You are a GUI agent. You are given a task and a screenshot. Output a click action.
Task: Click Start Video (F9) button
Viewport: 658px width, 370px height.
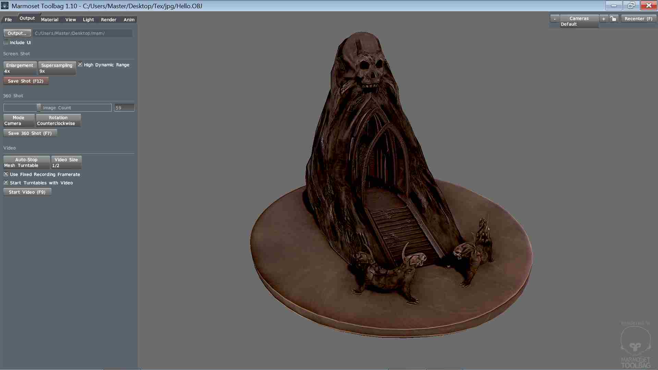(x=27, y=192)
